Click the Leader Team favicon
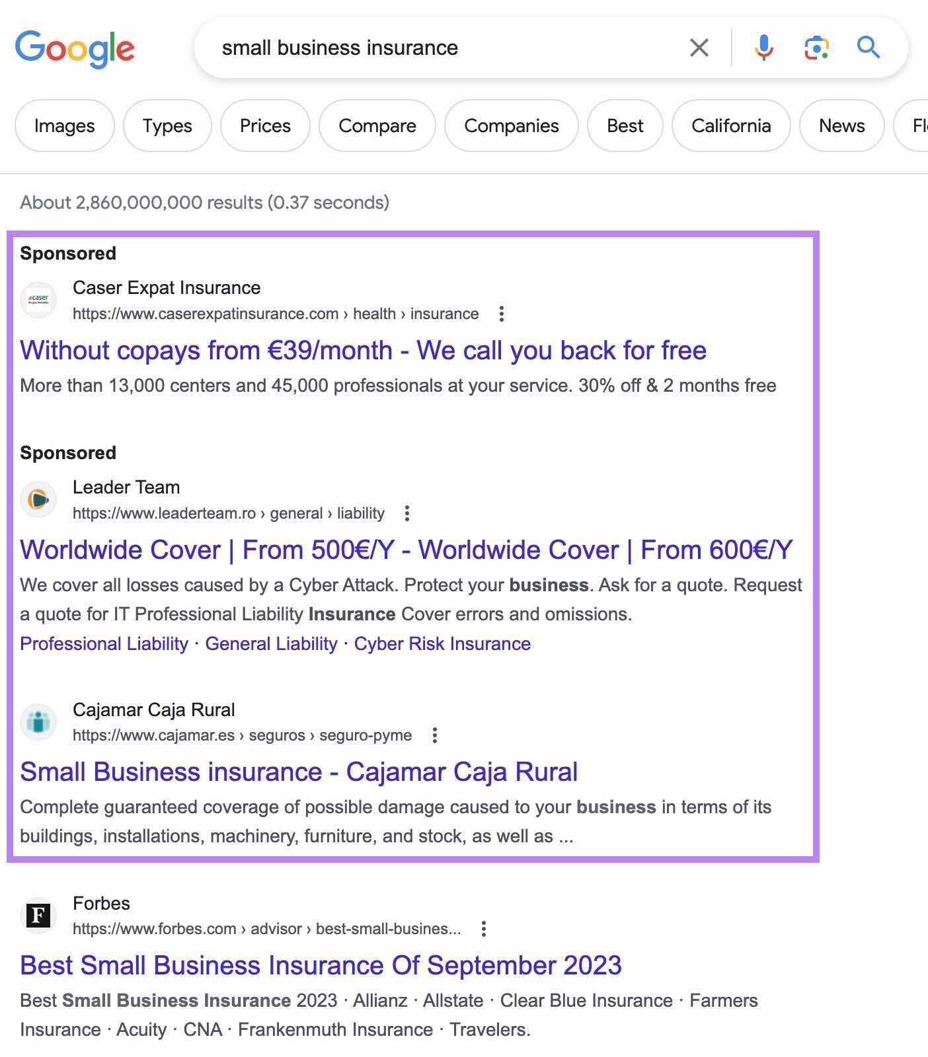928x1057 pixels. click(38, 499)
